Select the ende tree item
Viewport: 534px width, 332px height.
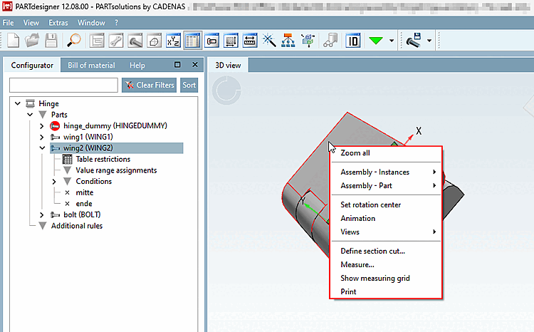(84, 204)
